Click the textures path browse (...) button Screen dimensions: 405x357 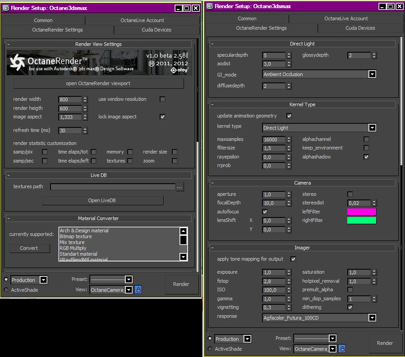coord(180,187)
